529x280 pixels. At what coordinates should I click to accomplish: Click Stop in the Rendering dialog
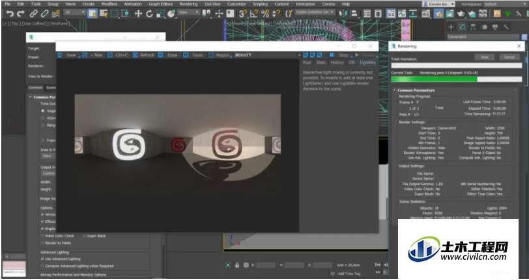pyautogui.click(x=485, y=57)
